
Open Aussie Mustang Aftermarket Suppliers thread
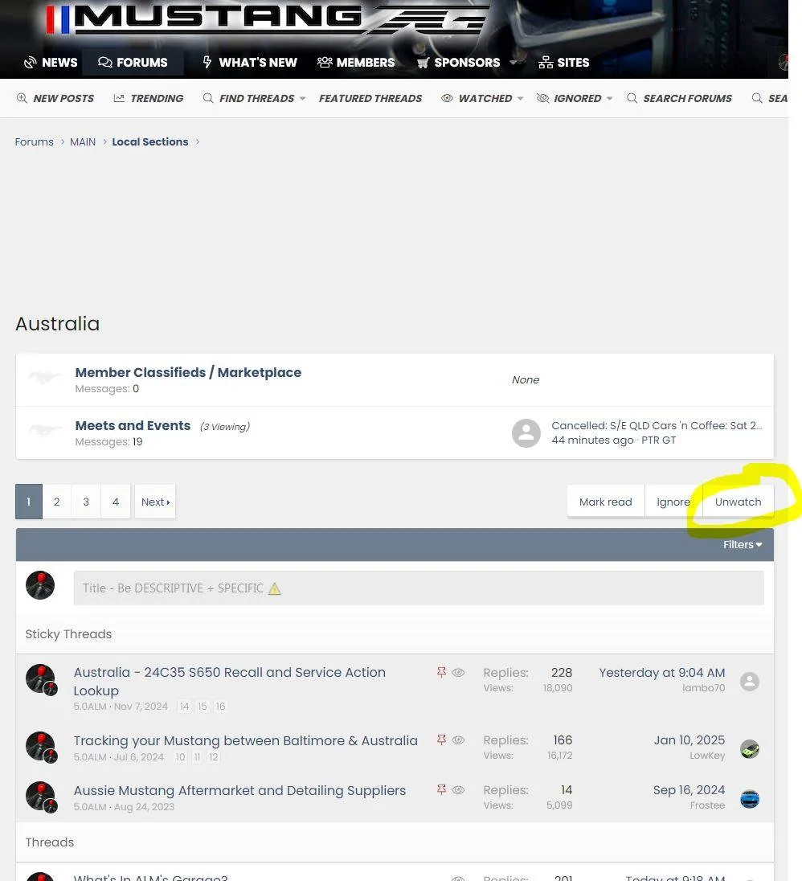tap(239, 790)
